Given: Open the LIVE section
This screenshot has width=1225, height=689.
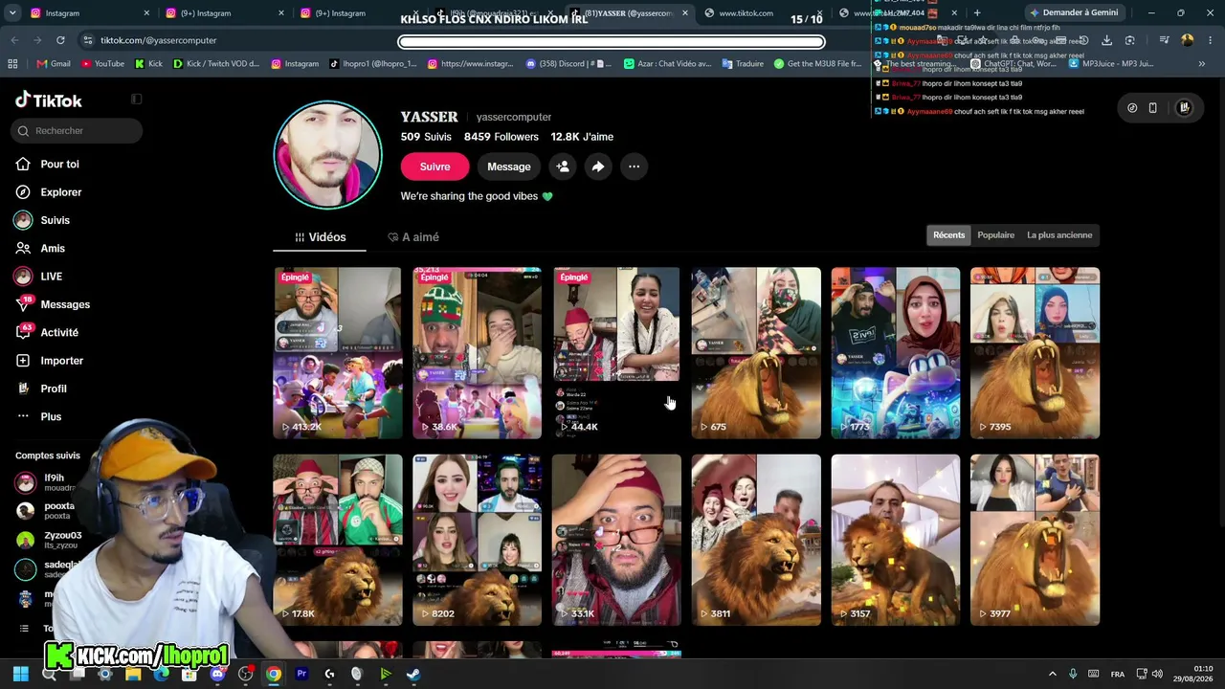Looking at the screenshot, I should [39, 277].
